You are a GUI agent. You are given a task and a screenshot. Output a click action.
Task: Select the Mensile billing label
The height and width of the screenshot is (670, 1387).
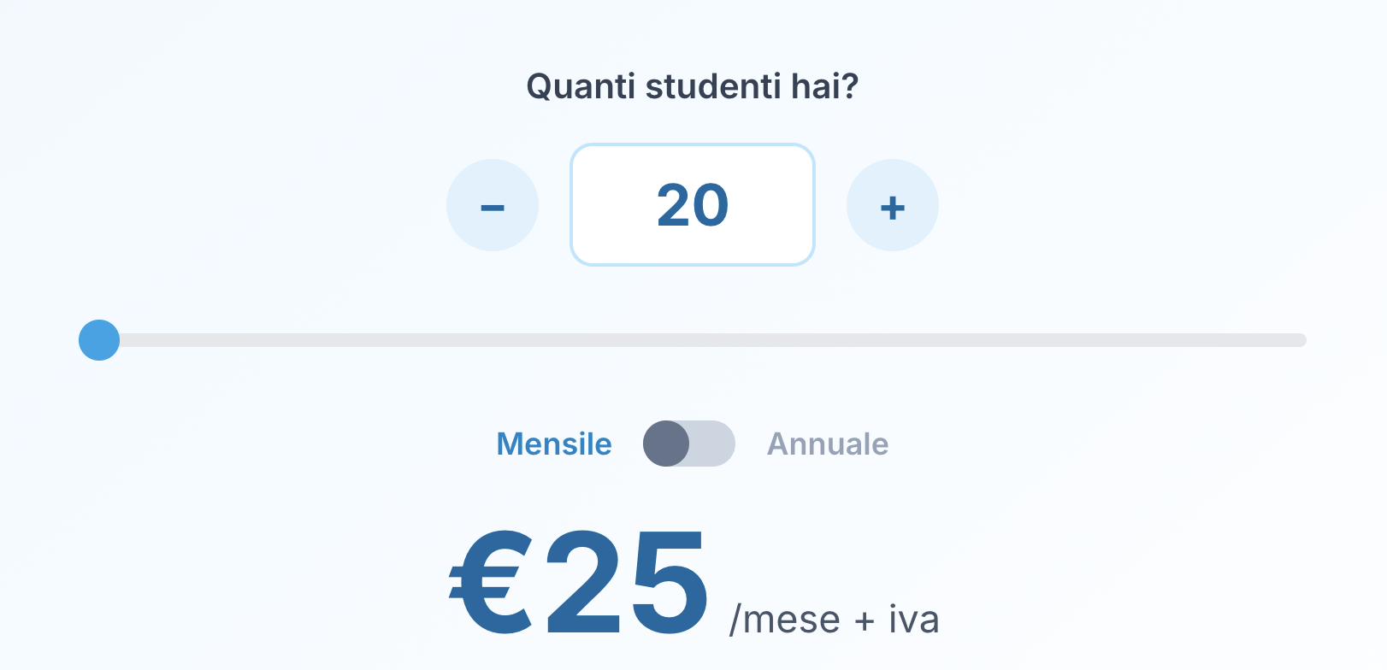(554, 444)
